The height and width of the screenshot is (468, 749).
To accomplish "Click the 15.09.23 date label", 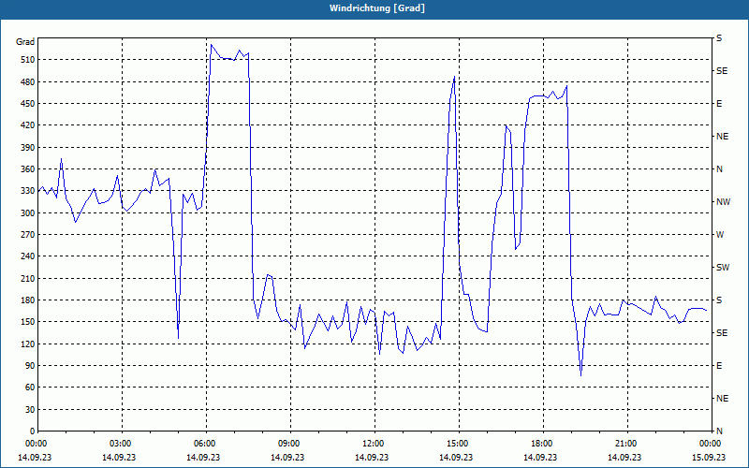I will coord(709,457).
